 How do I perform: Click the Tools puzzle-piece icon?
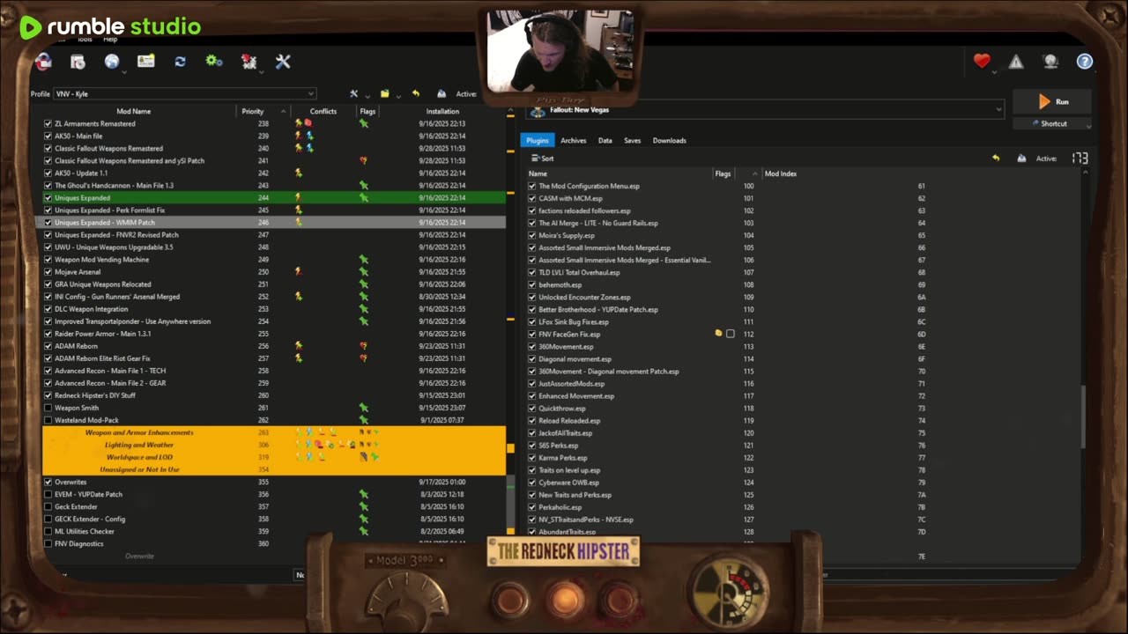(249, 62)
